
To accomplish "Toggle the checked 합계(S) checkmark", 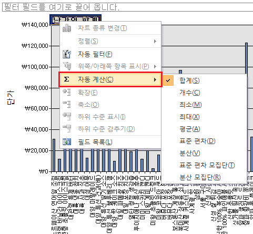I will (168, 80).
